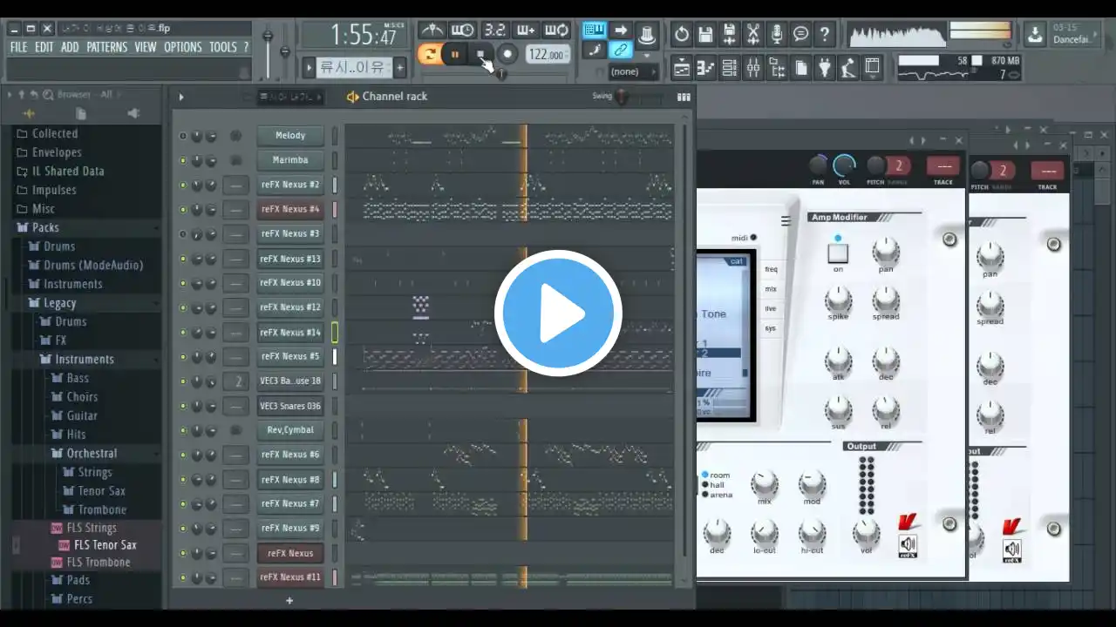
Task: Open the PATTERNS menu
Action: (106, 47)
